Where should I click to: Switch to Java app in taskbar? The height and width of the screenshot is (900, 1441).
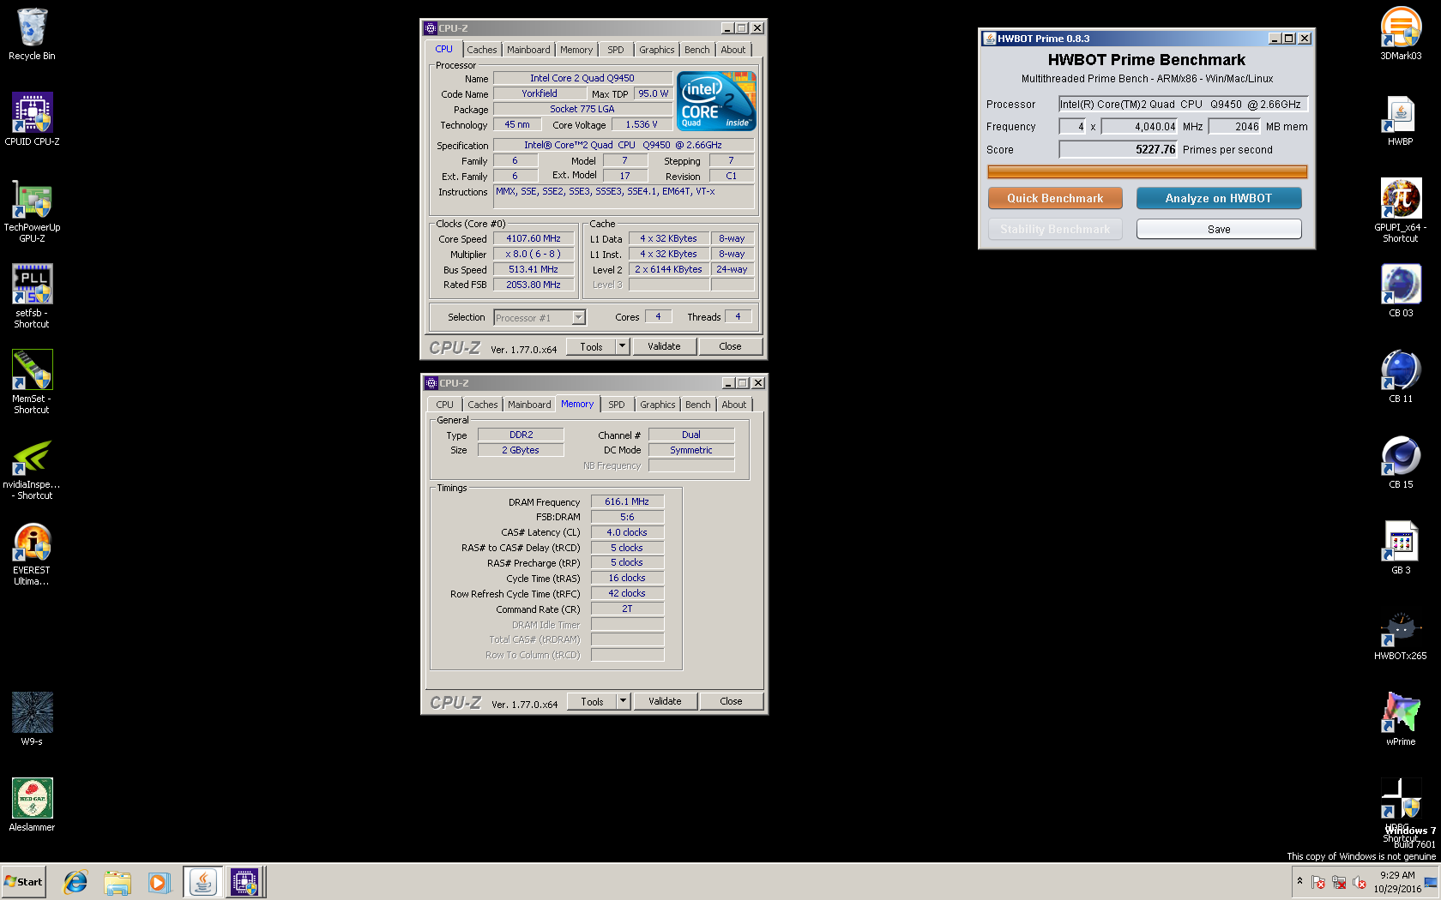click(x=203, y=882)
